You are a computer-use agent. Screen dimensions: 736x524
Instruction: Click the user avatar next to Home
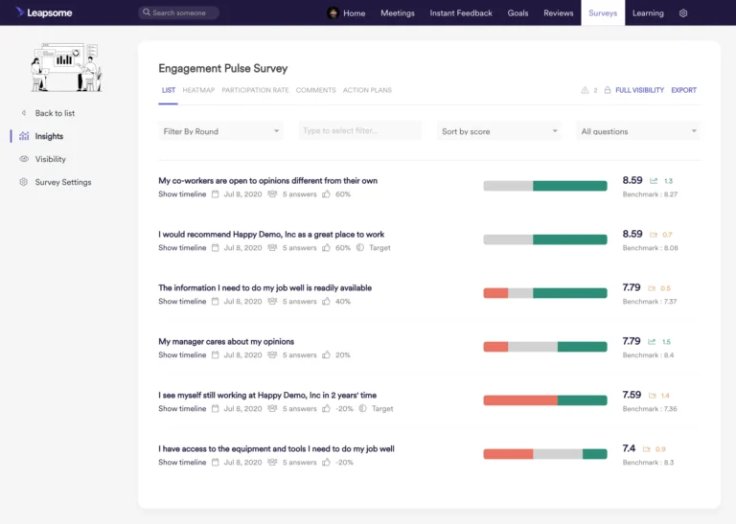click(x=333, y=13)
